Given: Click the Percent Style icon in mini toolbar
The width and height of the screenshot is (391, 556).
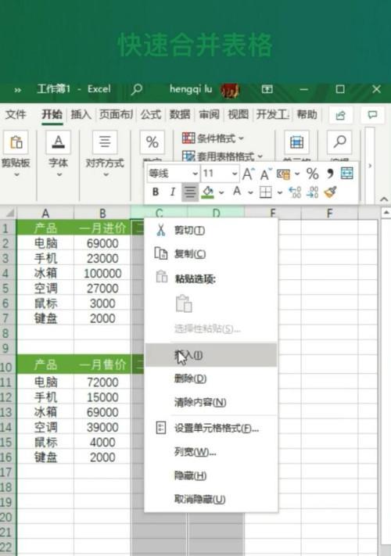Looking at the screenshot, I should pos(312,174).
